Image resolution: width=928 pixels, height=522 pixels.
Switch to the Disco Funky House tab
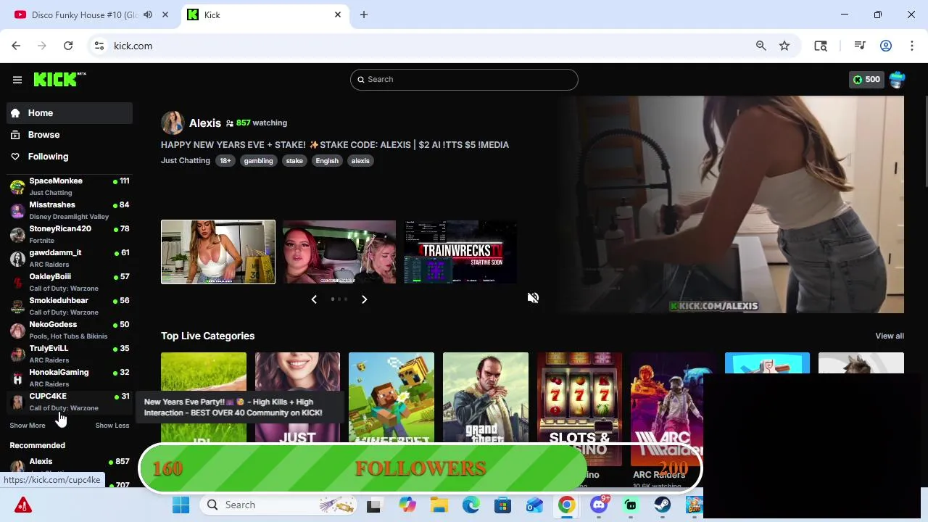pos(85,14)
